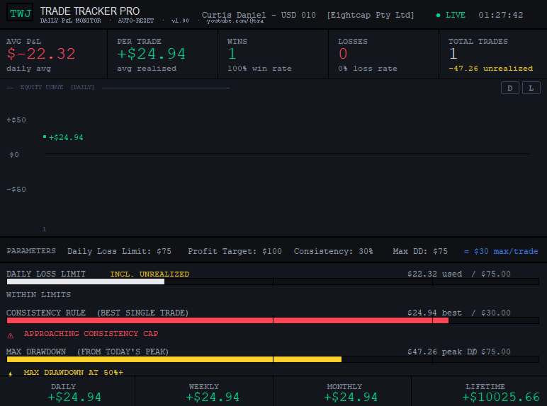Click the blue = $30 max/trade text
Screen dimensions: 547x406
tap(501, 251)
